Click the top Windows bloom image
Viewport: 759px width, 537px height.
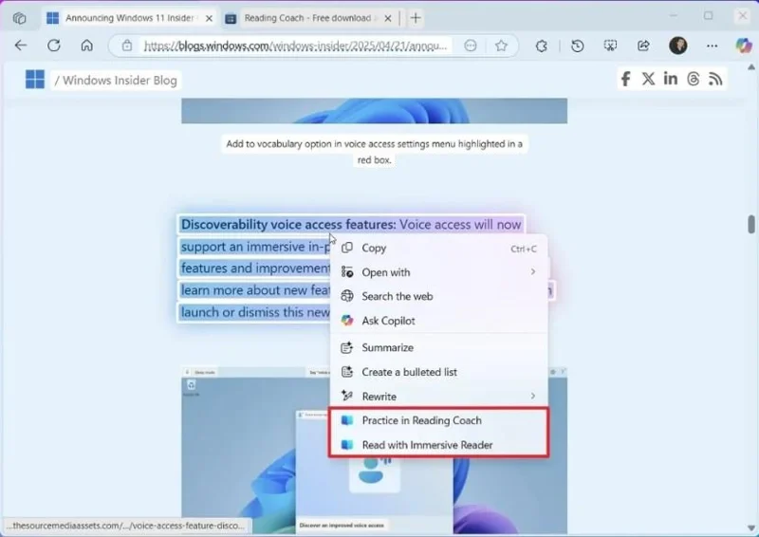(374, 111)
